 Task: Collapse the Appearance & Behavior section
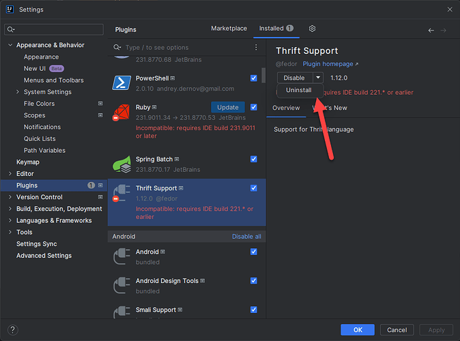tap(10, 45)
